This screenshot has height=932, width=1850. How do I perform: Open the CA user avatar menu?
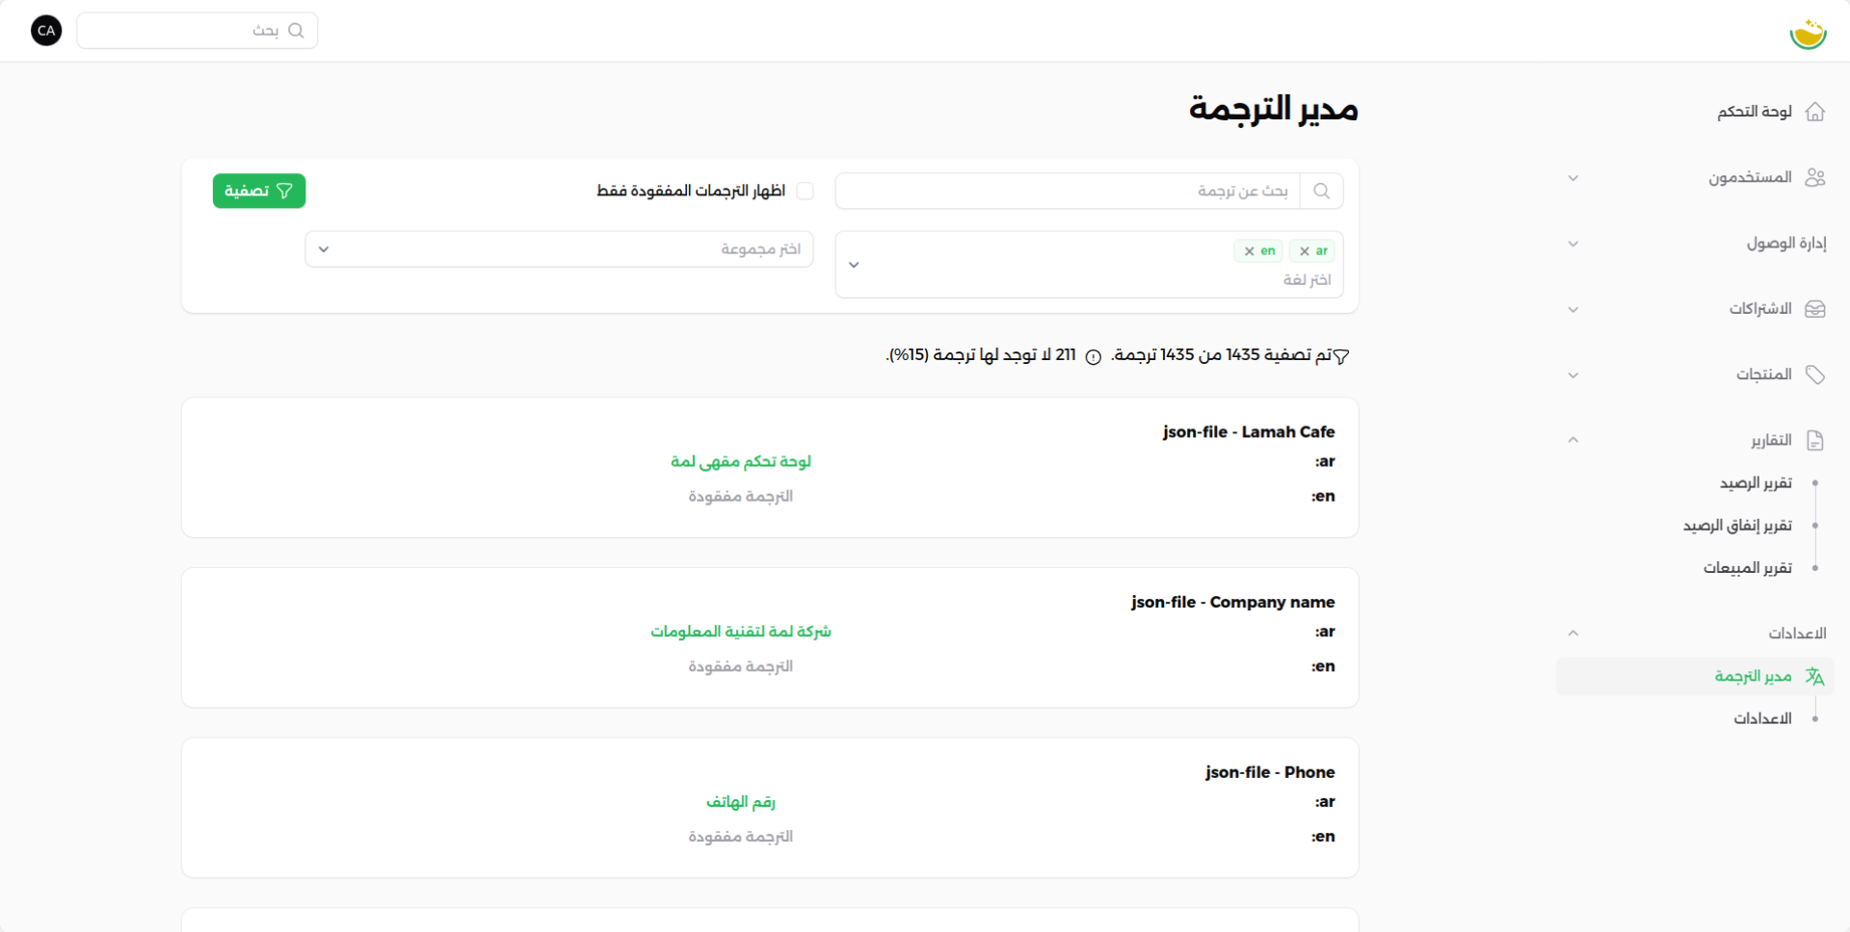(46, 31)
